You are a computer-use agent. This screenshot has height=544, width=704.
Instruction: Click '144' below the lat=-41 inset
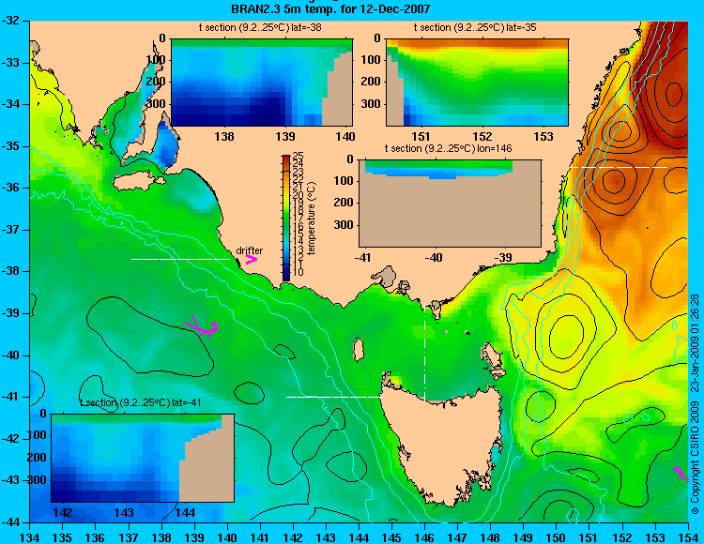click(185, 512)
